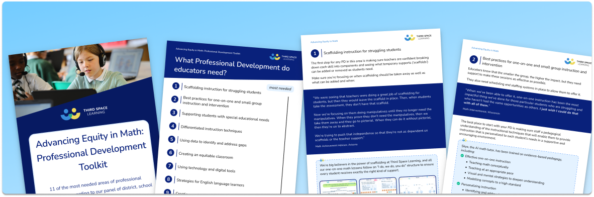594x197 pixels.
Task: Click green checkmark beside 'Personalizing instruction'
Action: (458, 183)
